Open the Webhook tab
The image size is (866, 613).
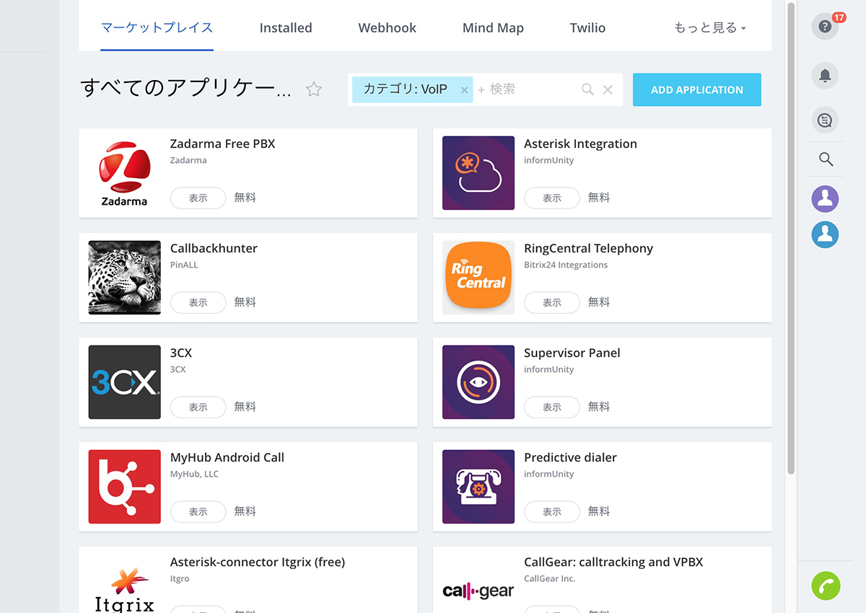(387, 27)
